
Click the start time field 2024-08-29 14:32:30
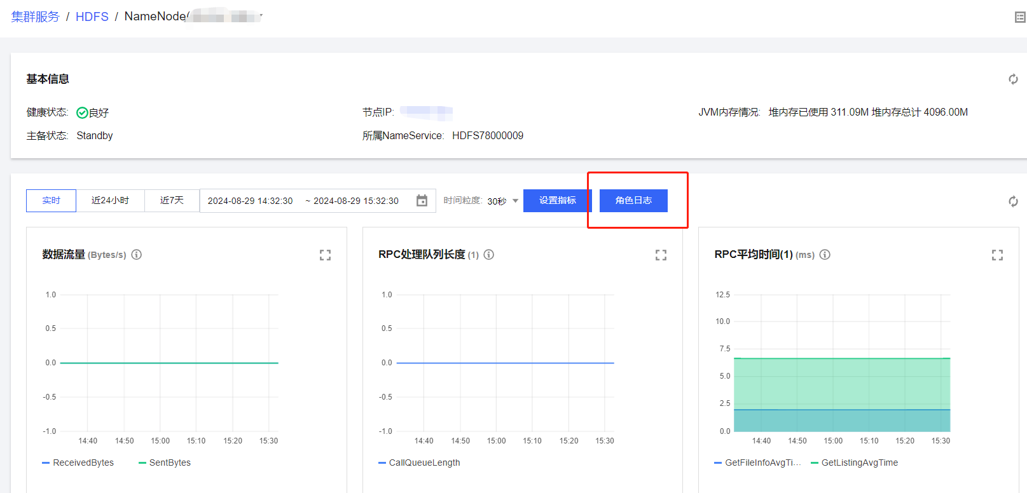click(250, 201)
